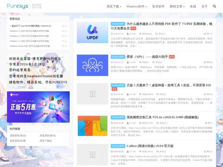Click Windows软件 tag on the Calibre article

[118, 146]
